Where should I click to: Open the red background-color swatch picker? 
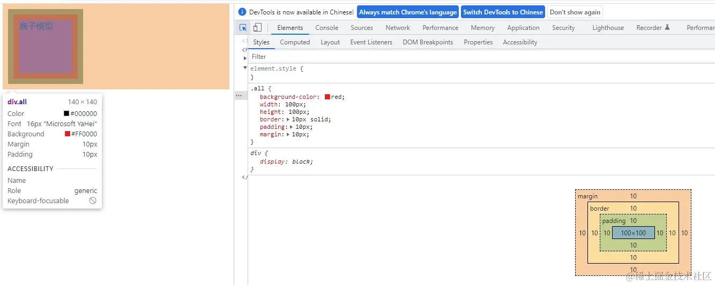pos(327,97)
